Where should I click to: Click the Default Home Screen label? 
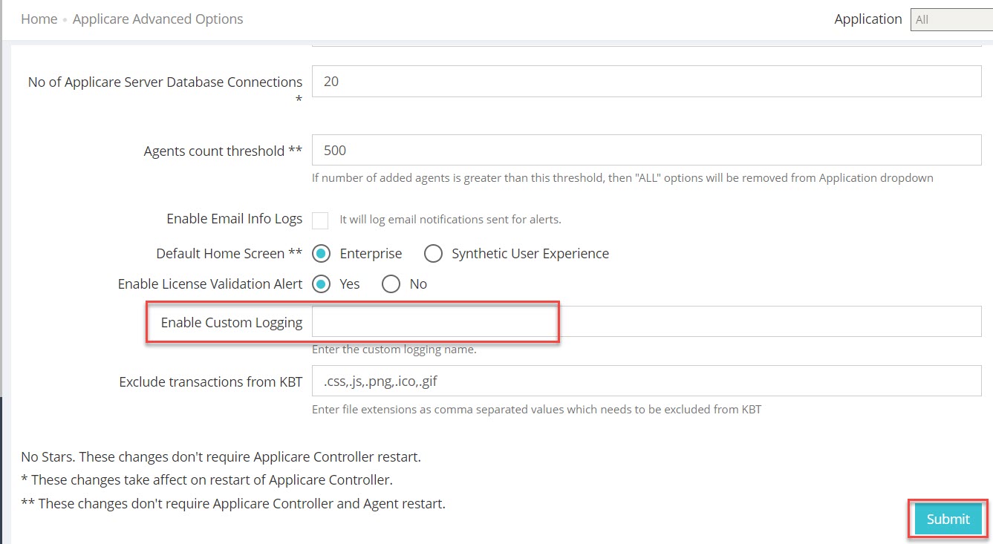click(229, 254)
